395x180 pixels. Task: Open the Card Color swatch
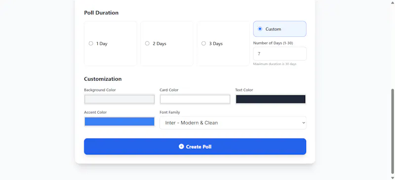pyautogui.click(x=195, y=99)
